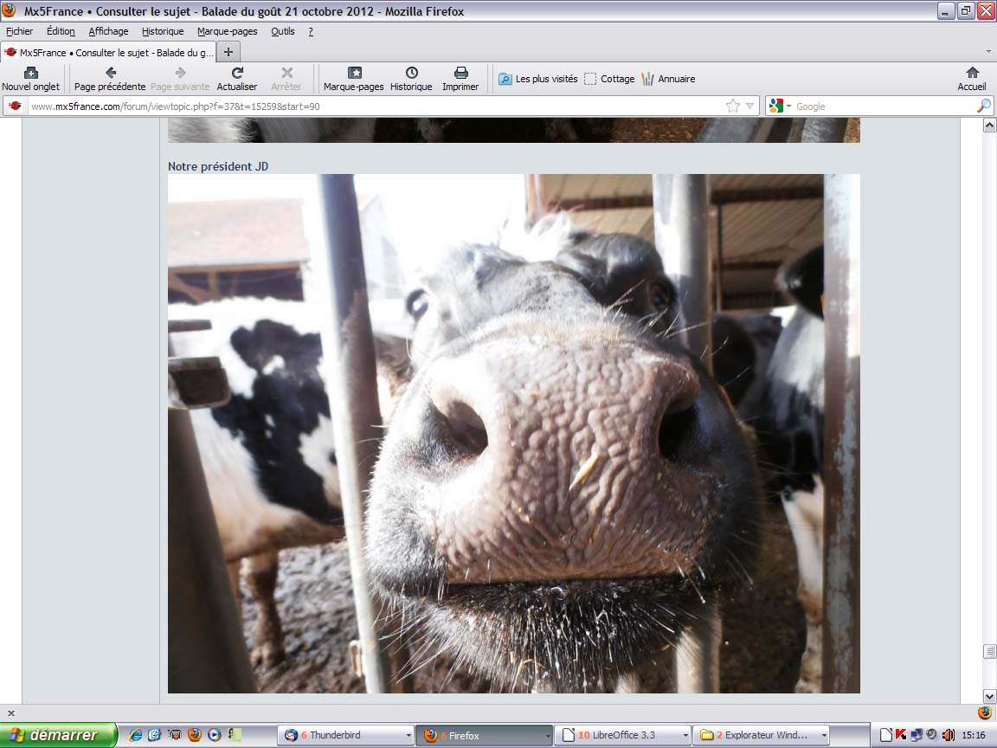Click the site favicon in the address bar
This screenshot has height=748, width=997.
click(x=16, y=106)
